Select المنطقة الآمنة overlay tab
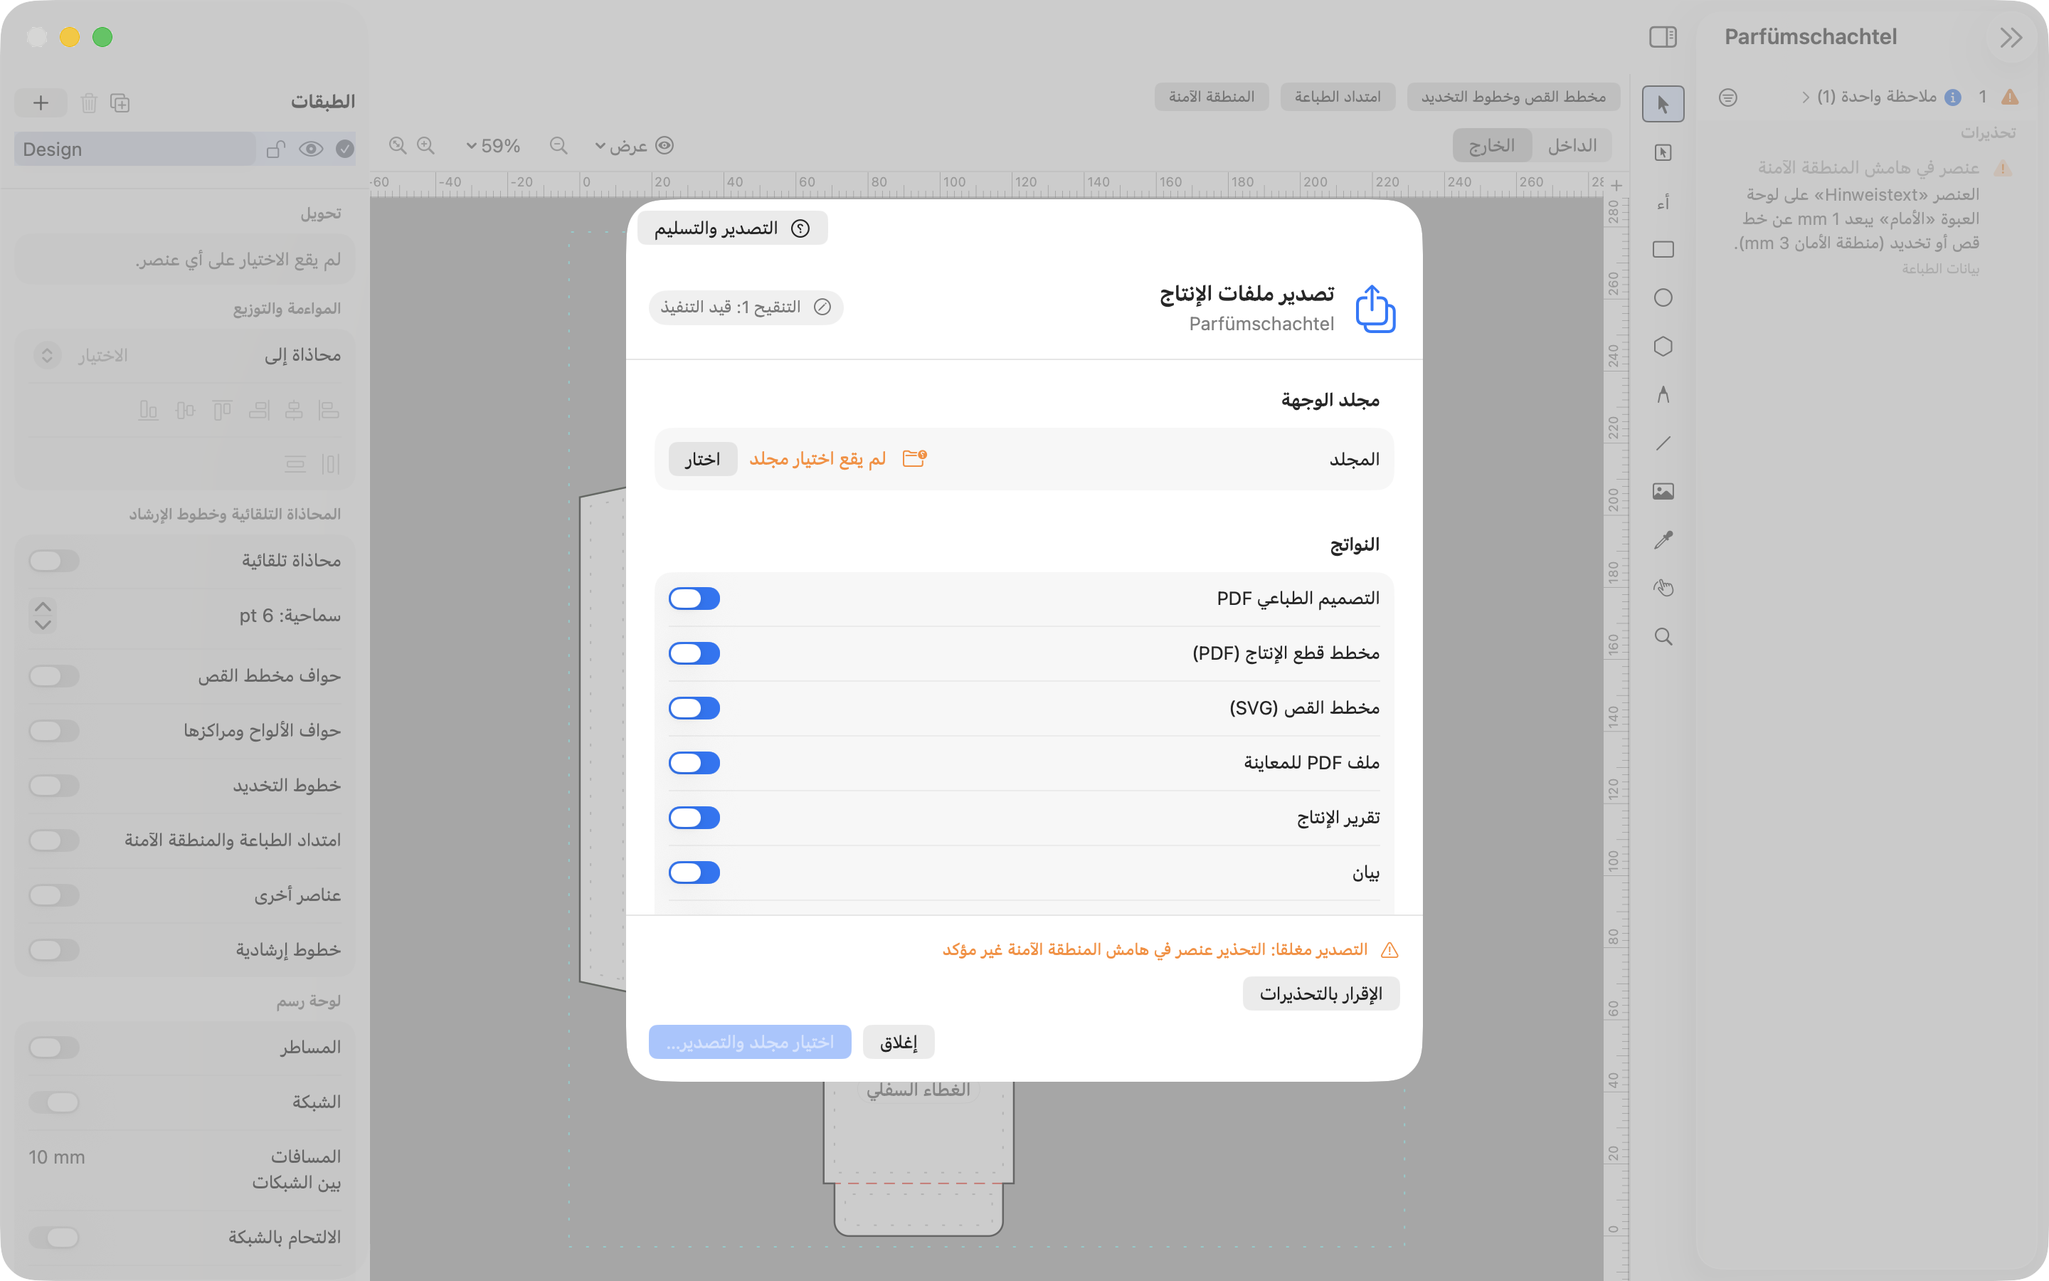 click(x=1212, y=97)
